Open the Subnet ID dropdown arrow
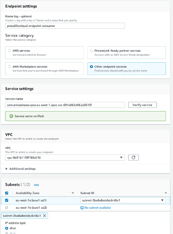This screenshot has width=173, height=234. [x=163, y=200]
